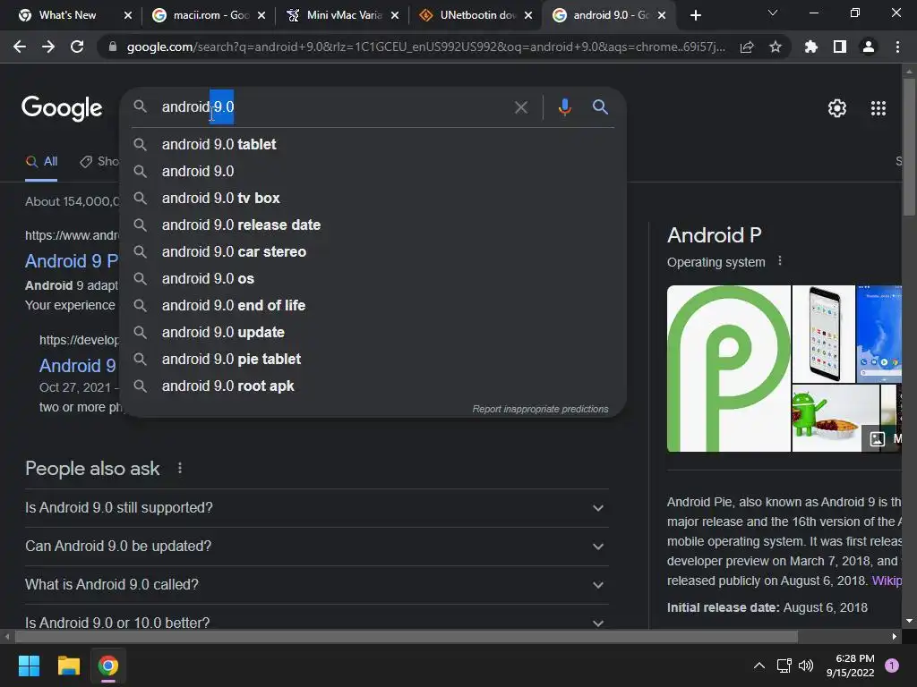
Task: Choose suggestion 'android 9.0 tv box'
Action: click(x=373, y=198)
